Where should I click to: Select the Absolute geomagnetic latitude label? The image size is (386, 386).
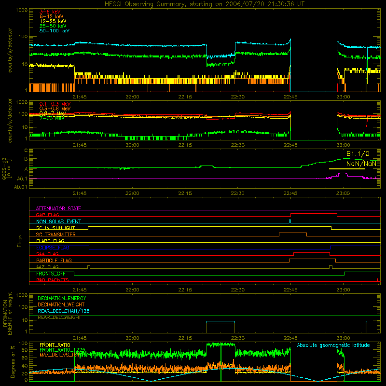click(x=333, y=345)
